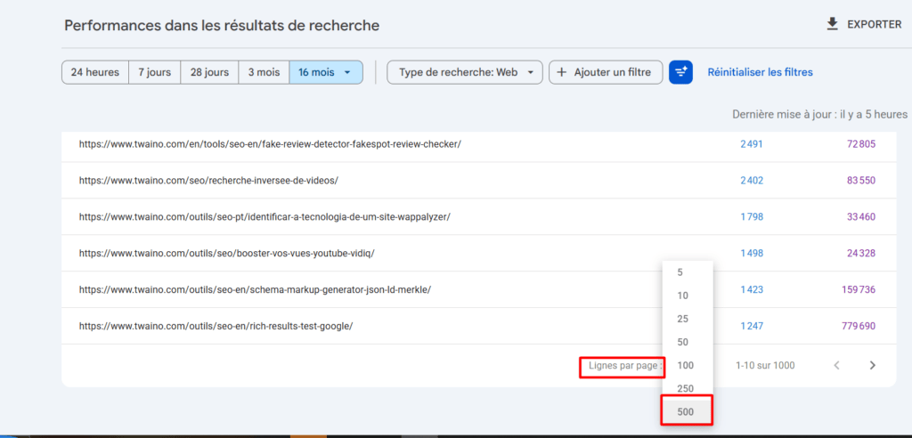Click clicks value 2 491

tap(752, 144)
